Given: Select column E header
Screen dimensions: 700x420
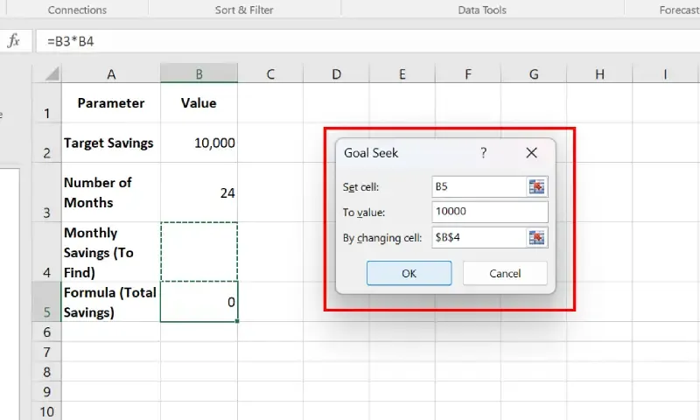Looking at the screenshot, I should click(x=402, y=73).
